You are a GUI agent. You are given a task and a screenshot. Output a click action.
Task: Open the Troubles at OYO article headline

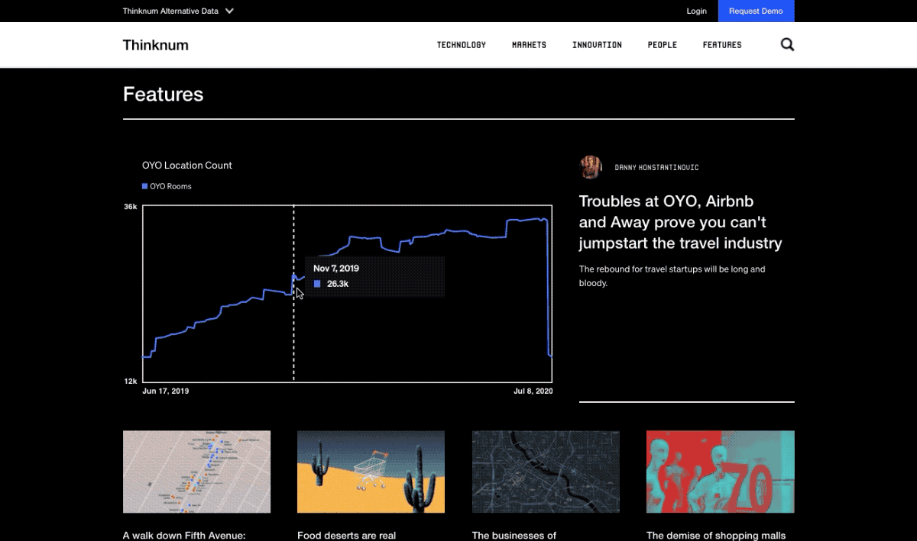click(x=680, y=222)
